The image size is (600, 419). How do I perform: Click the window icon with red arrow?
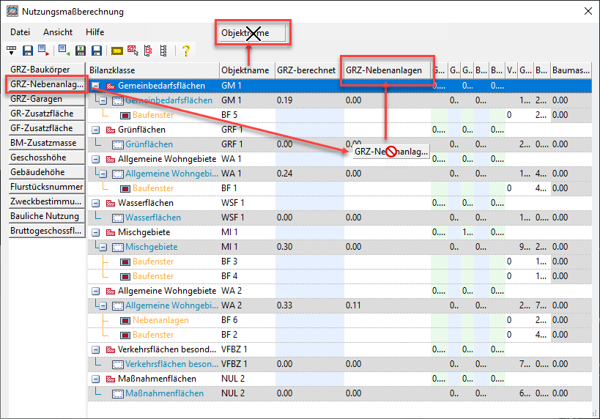tap(44, 51)
